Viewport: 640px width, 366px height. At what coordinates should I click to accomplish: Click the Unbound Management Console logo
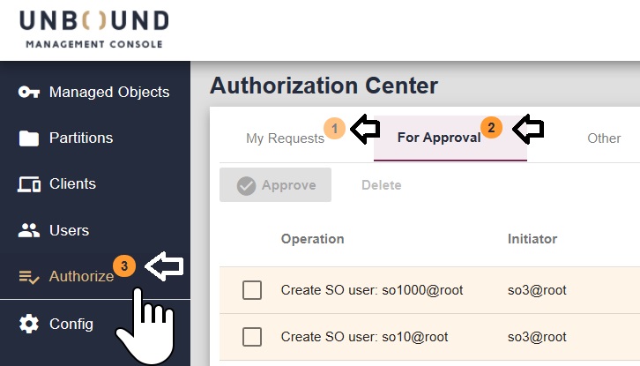[93, 28]
